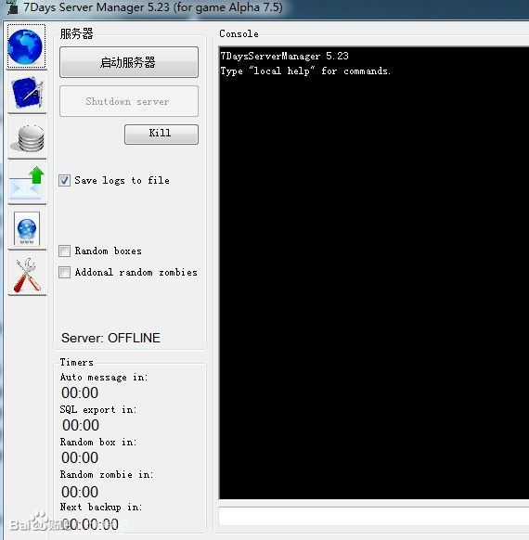Click the 7Days Server Manager title bar icon
This screenshot has width=529, height=540.
tap(12, 7)
